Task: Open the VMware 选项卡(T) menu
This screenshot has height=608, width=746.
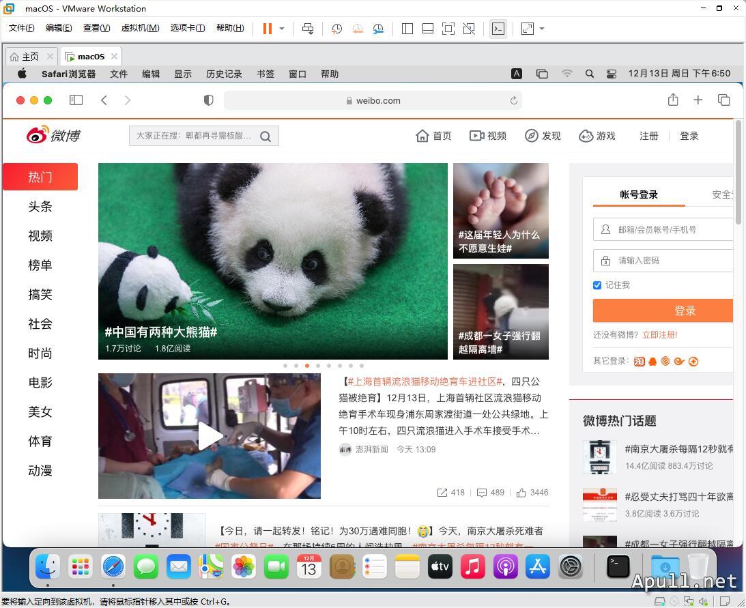Action: [188, 27]
